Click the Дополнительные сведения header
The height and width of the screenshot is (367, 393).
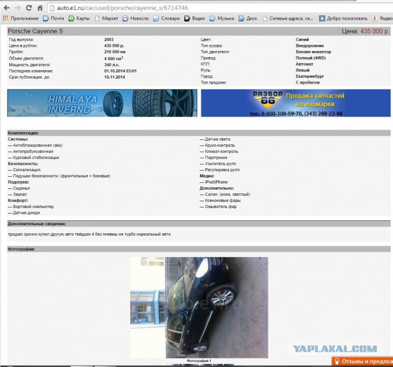[199, 224]
